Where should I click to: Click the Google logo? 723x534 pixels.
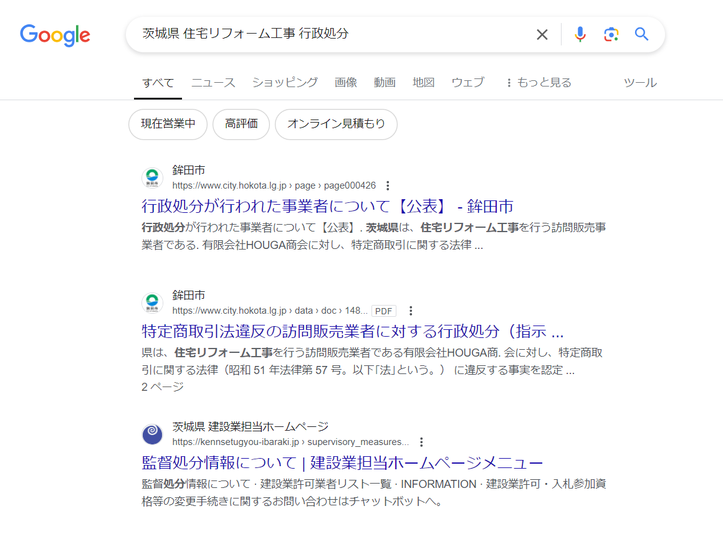click(x=55, y=35)
